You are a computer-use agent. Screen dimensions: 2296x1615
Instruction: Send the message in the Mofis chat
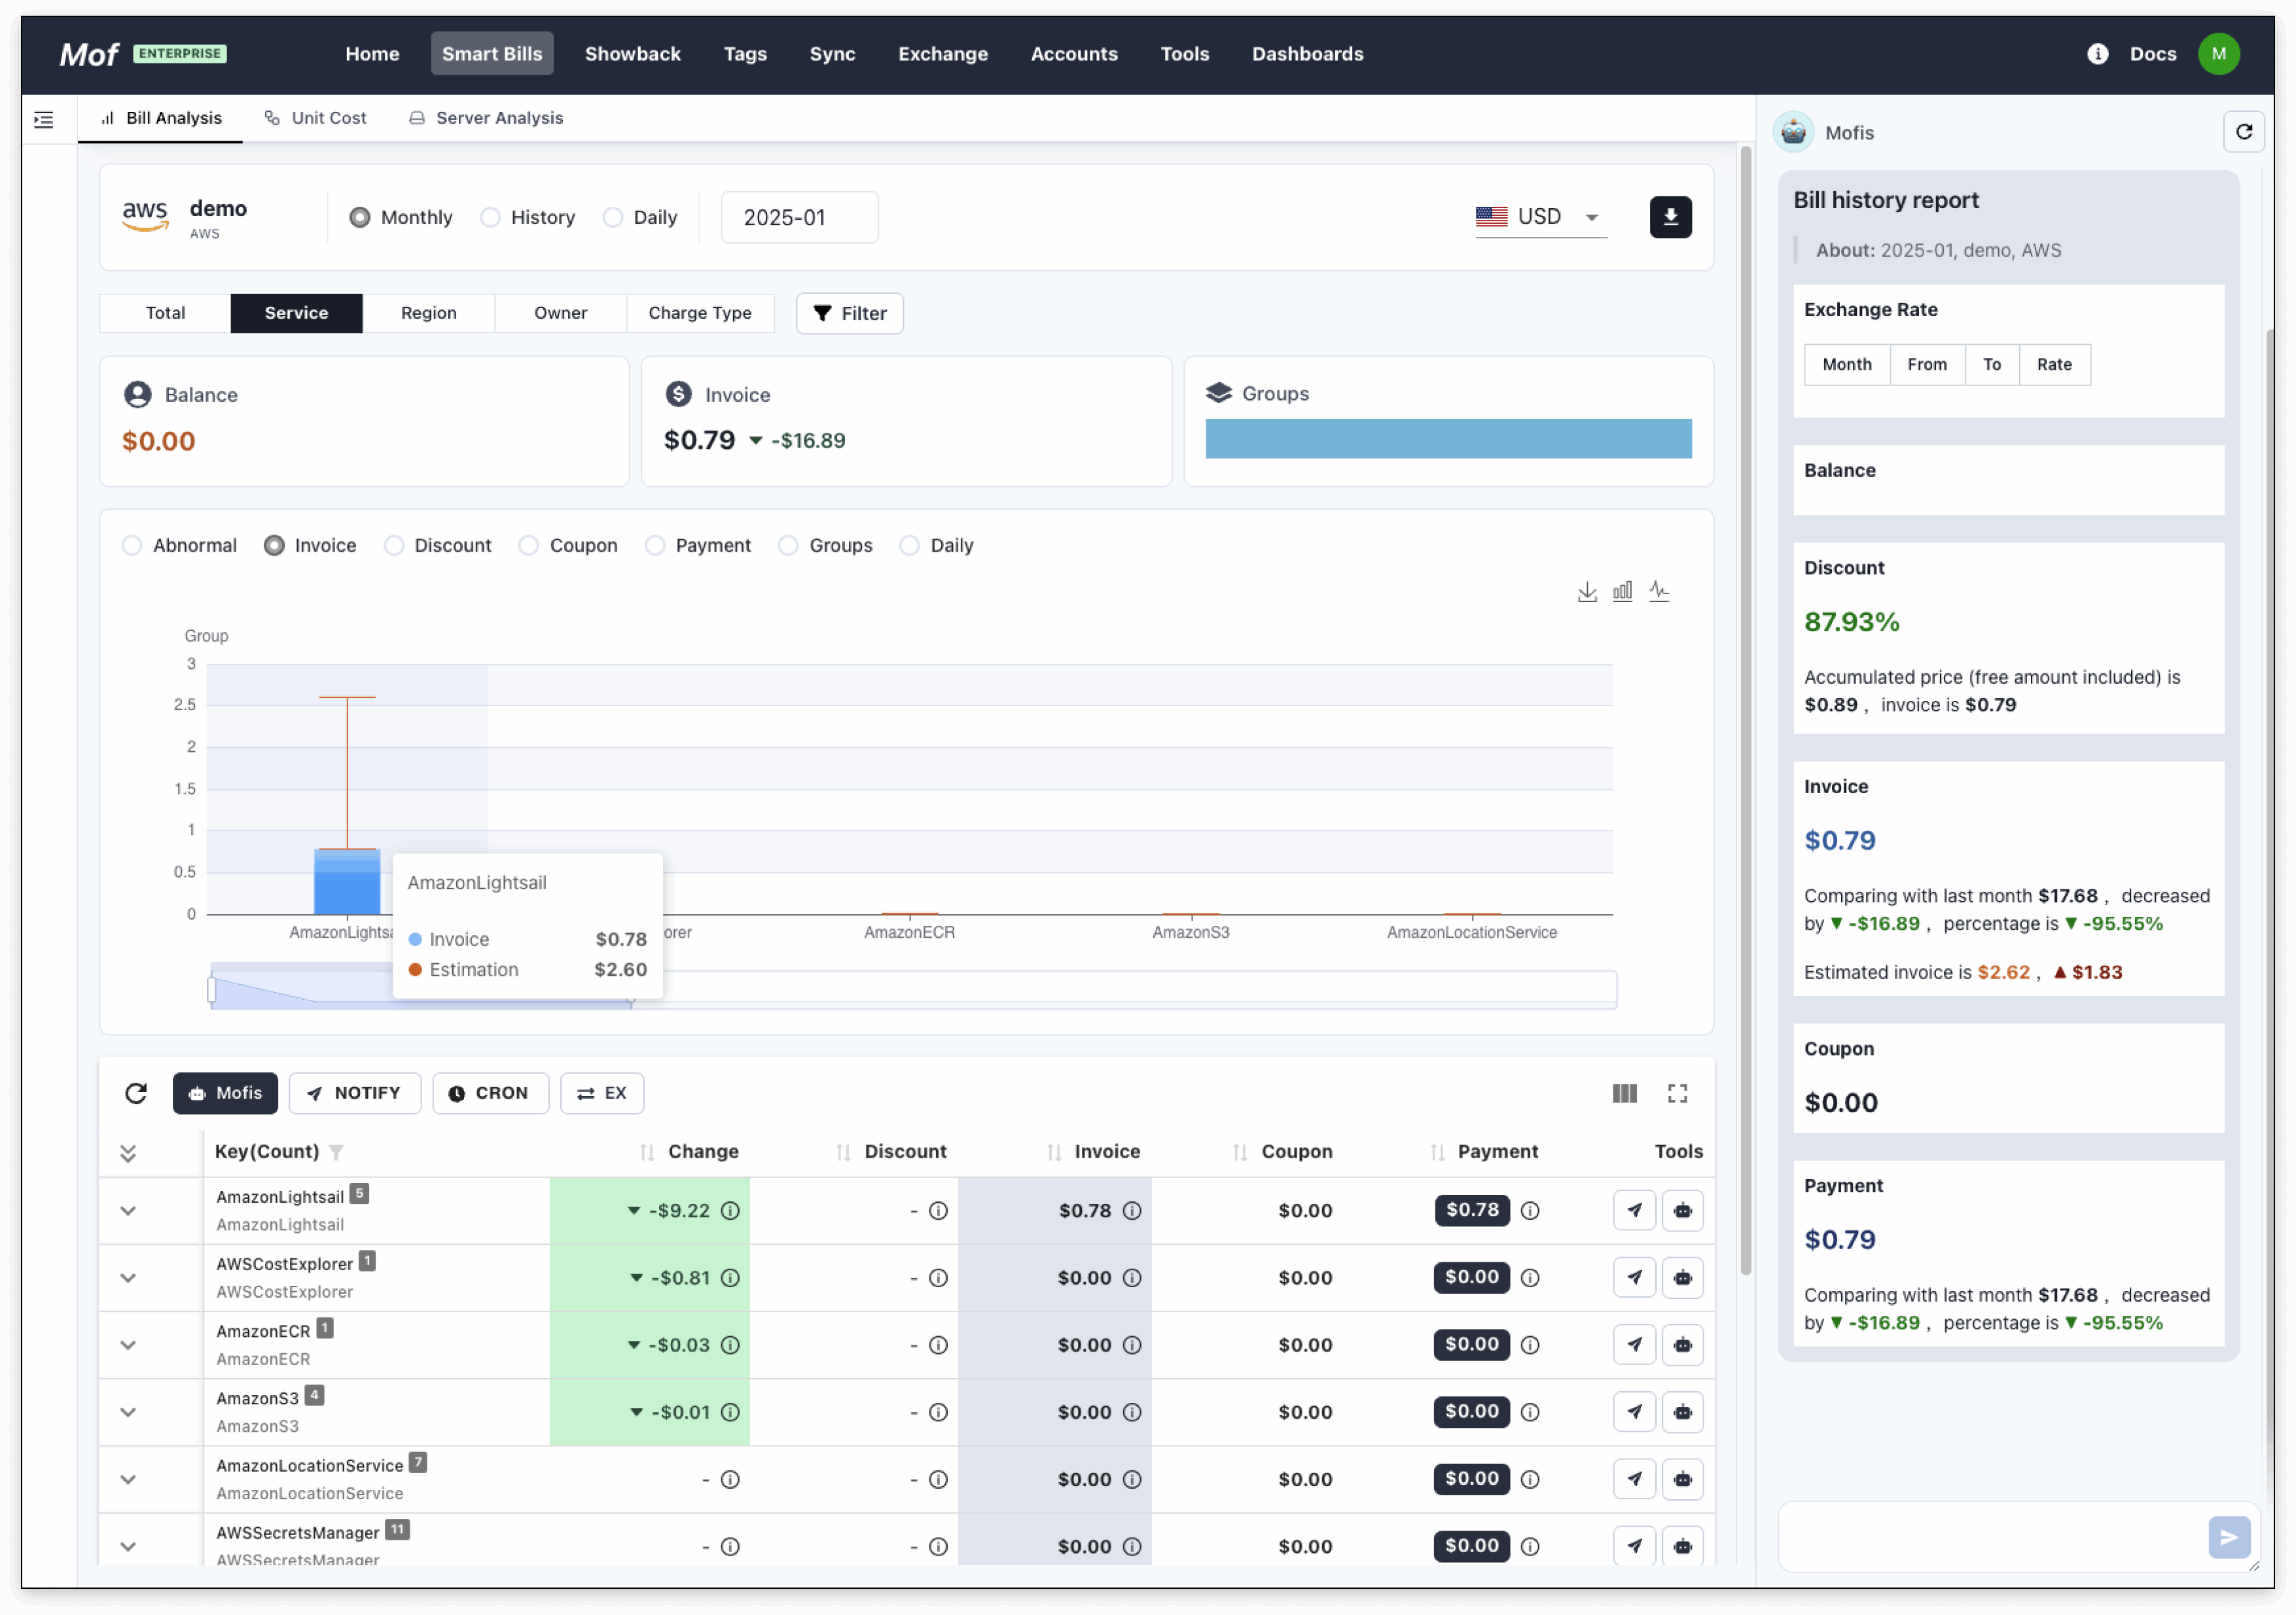[x=2229, y=1537]
